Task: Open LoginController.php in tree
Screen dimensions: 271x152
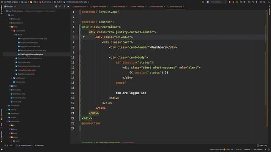Action: click(x=29, y=43)
